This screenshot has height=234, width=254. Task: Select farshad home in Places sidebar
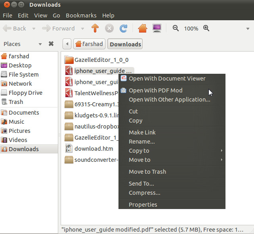(29, 56)
